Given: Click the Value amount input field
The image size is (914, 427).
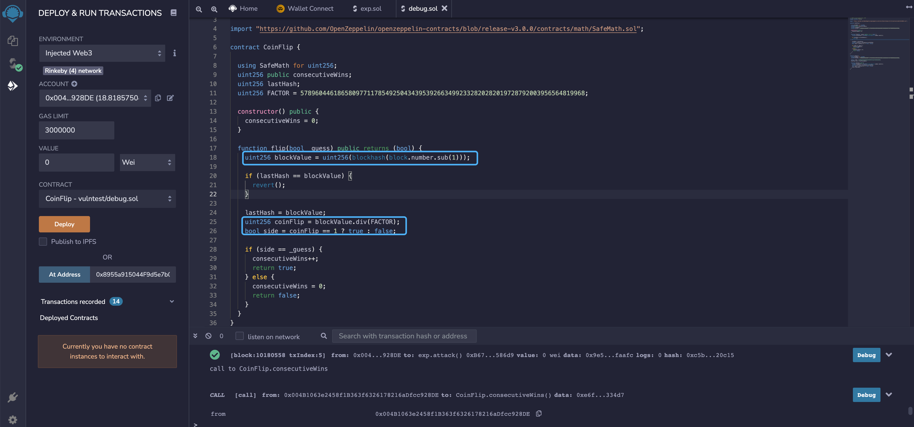Looking at the screenshot, I should click(x=77, y=162).
